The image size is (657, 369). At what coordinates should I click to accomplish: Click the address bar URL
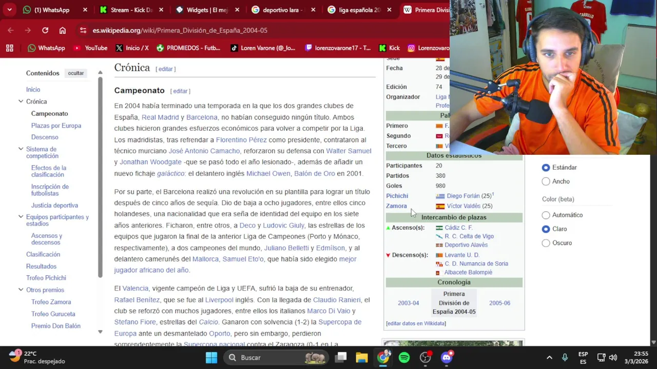[180, 30]
